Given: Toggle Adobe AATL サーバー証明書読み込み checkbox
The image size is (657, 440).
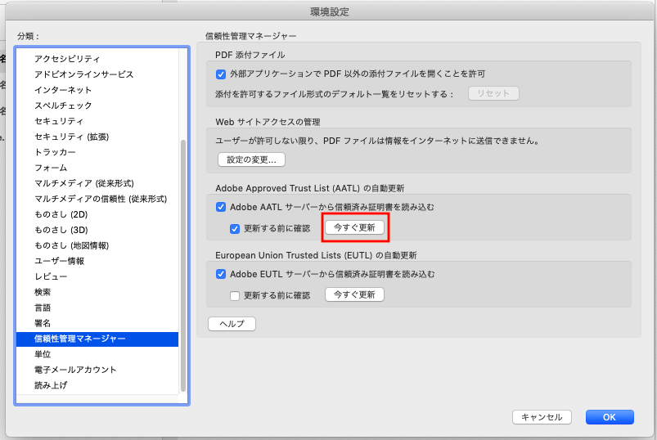Looking at the screenshot, I should coord(221,208).
